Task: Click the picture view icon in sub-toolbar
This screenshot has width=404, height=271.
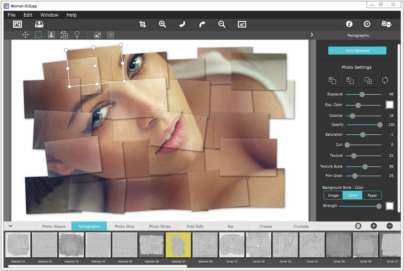Action: (97, 35)
